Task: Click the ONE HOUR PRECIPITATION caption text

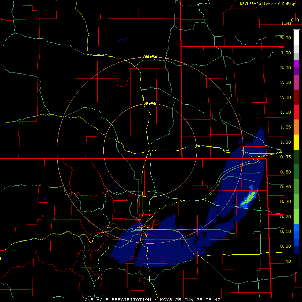Action: (x=118, y=300)
